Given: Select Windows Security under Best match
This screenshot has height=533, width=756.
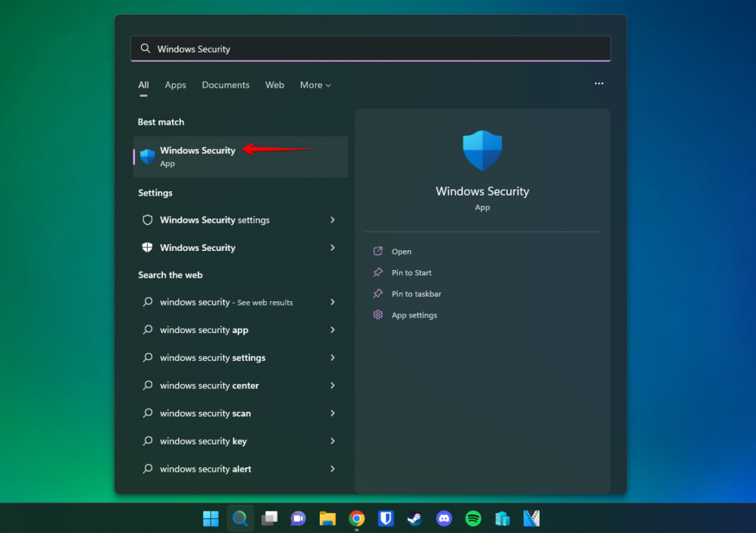Looking at the screenshot, I should (x=197, y=151).
